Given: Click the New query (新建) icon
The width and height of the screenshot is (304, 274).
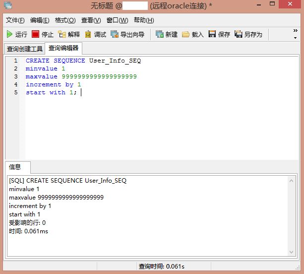Looking at the screenshot, I should point(160,34).
